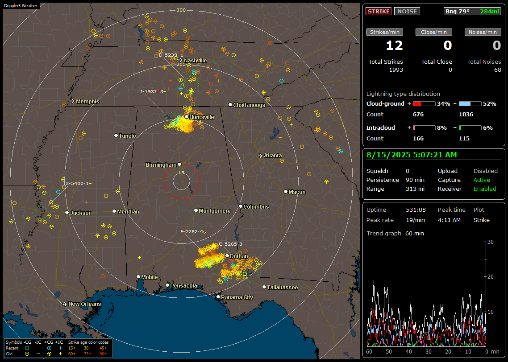This screenshot has height=362, width=508.
Task: Click the Capture status Active
Action: 482,180
